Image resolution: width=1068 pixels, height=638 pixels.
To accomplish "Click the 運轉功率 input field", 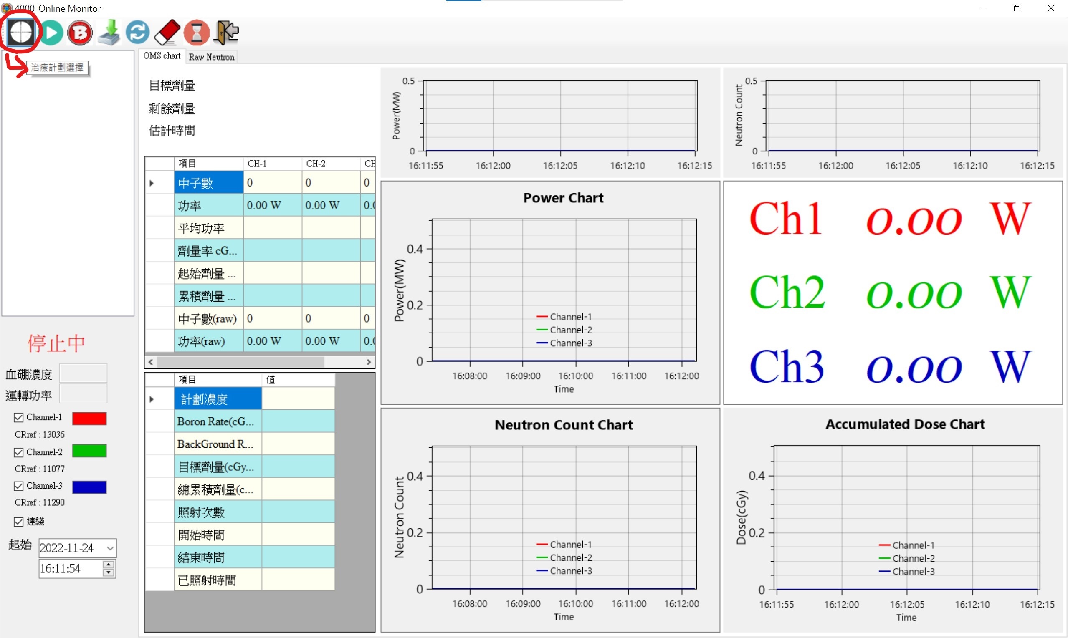I will (x=83, y=394).
